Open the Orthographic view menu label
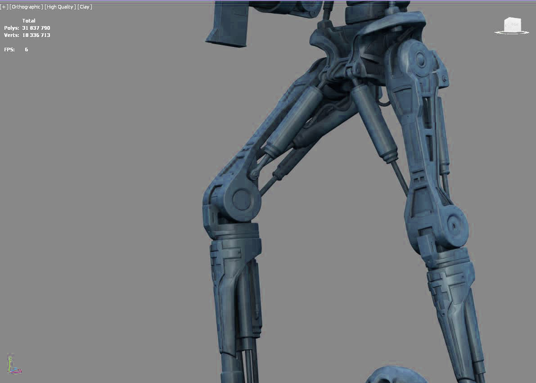Viewport: 536px width, 383px height. 26,7
